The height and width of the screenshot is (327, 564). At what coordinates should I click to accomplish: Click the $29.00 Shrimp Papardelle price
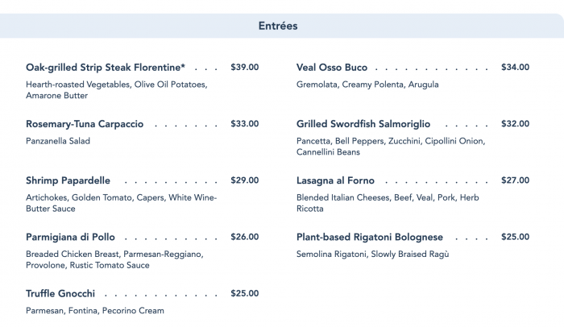point(244,180)
